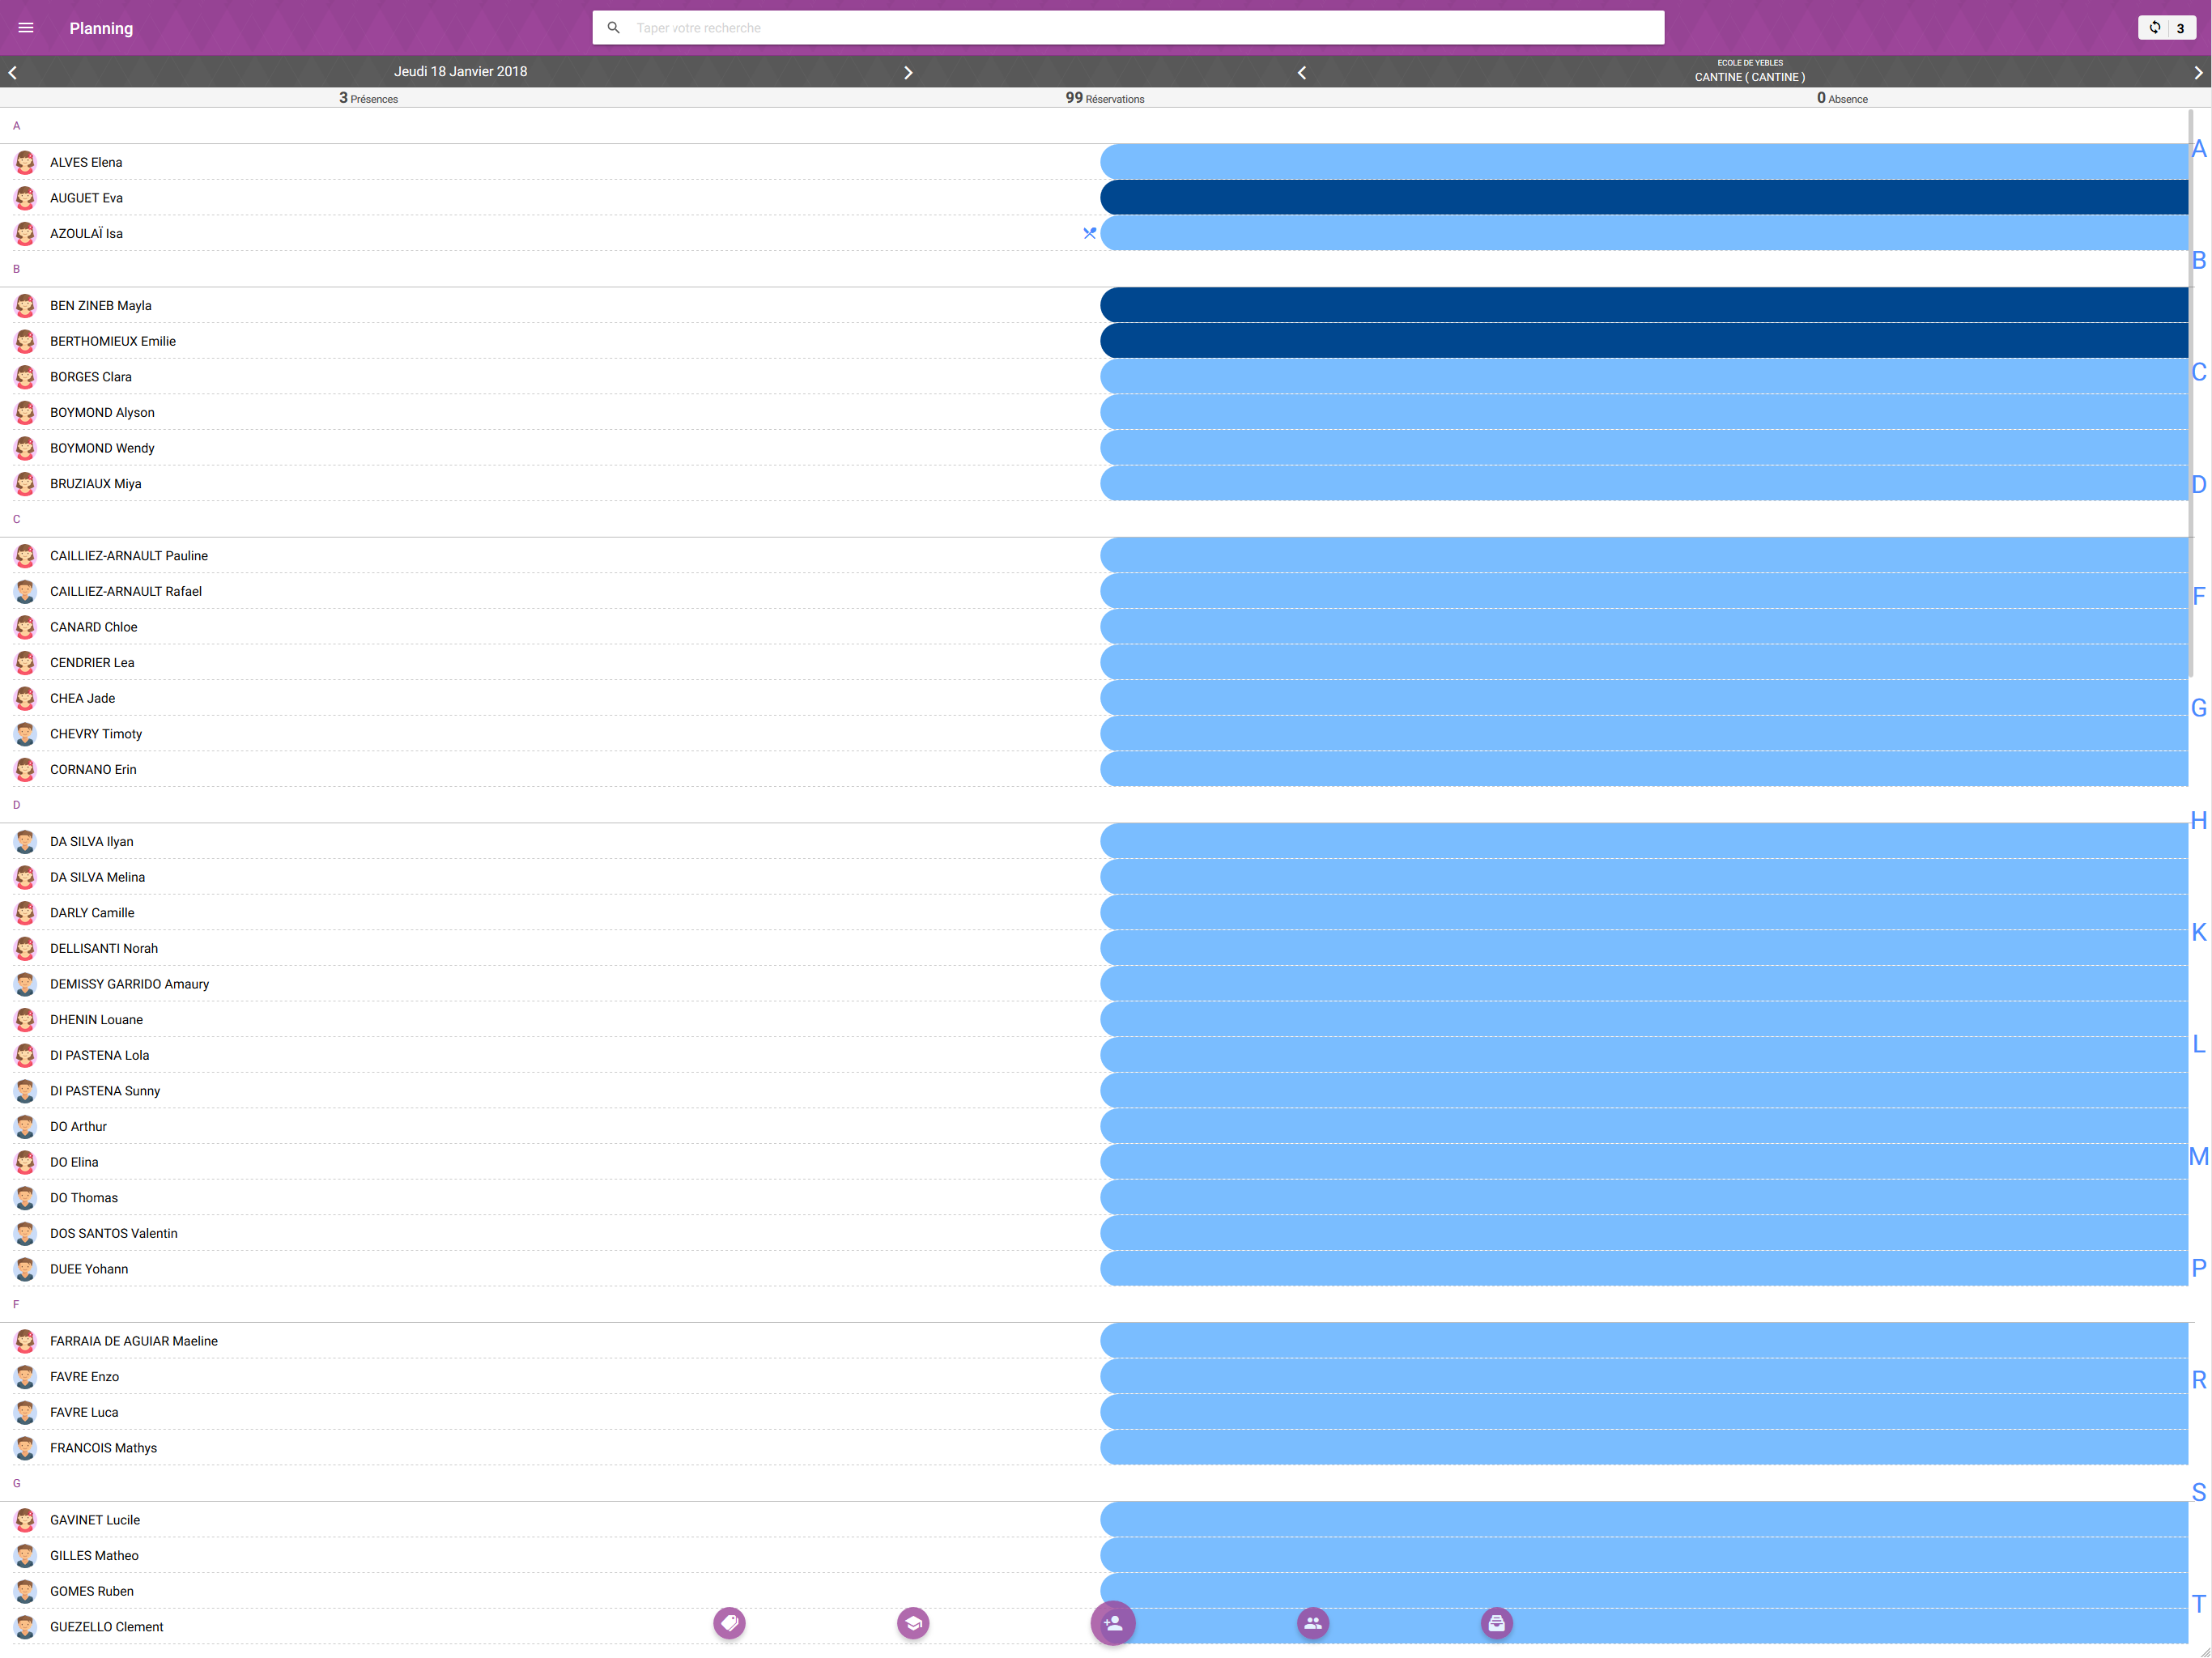Image resolution: width=2212 pixels, height=1658 pixels.
Task: Click AUGUET Eva's avatar
Action: [26, 198]
